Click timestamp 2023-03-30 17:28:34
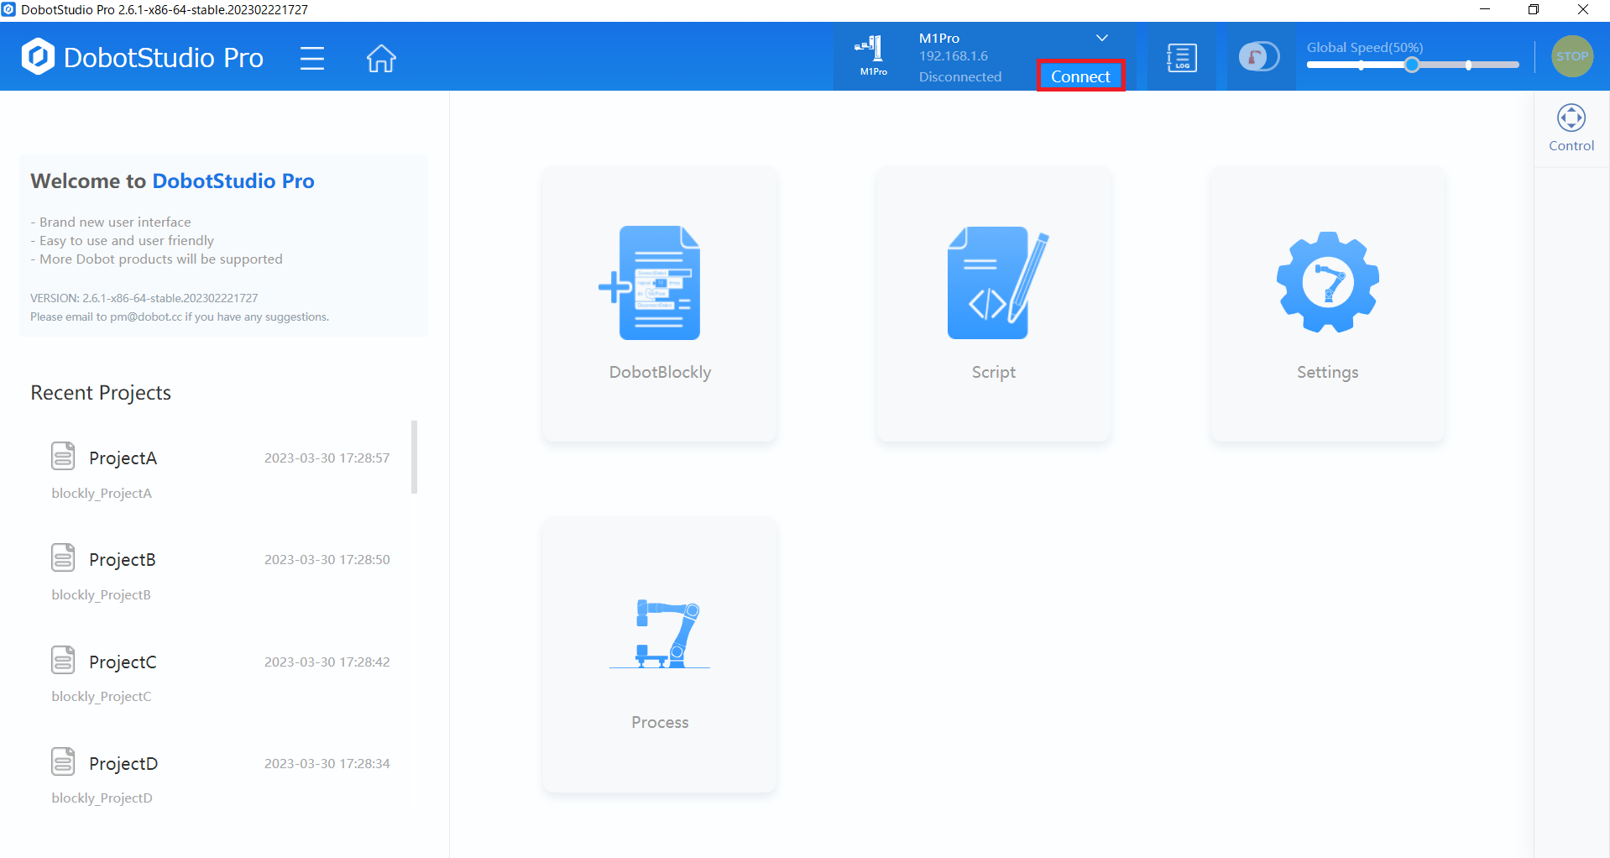This screenshot has width=1610, height=858. [x=327, y=763]
